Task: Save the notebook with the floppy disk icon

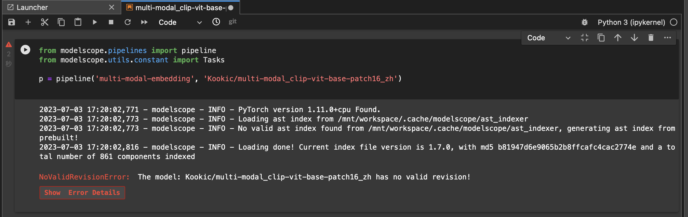Action: [x=11, y=22]
